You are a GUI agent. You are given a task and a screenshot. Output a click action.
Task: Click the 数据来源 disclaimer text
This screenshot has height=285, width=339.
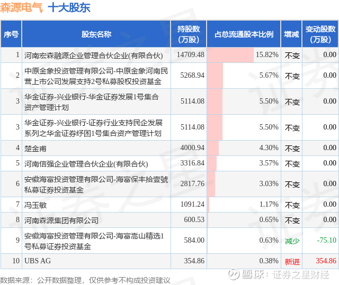pos(85,280)
